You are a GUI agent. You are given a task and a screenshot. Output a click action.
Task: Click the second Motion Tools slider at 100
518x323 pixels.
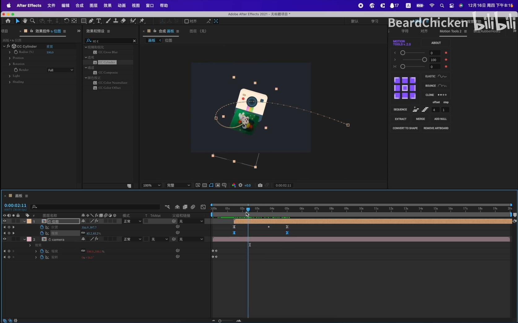click(424, 60)
